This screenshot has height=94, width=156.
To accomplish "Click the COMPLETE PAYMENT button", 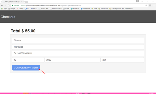I will coord(26,68).
